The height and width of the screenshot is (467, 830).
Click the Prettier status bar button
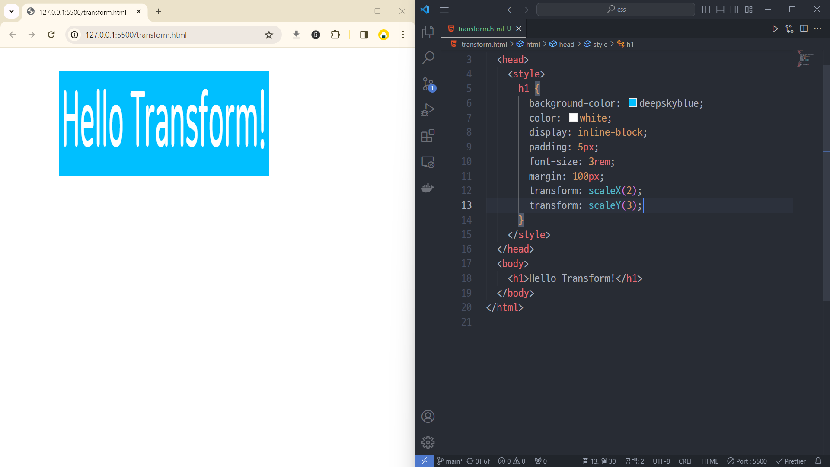click(x=791, y=461)
